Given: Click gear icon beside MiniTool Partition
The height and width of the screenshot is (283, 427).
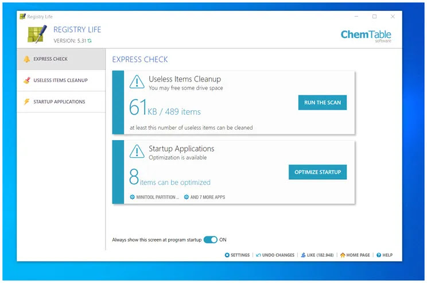Looking at the screenshot, I should coord(132,197).
